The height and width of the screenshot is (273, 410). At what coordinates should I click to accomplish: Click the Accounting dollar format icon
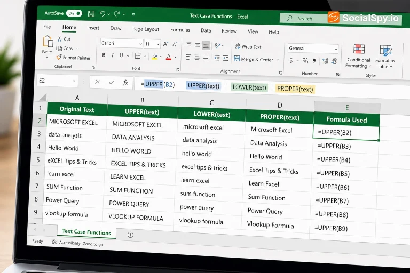(291, 60)
